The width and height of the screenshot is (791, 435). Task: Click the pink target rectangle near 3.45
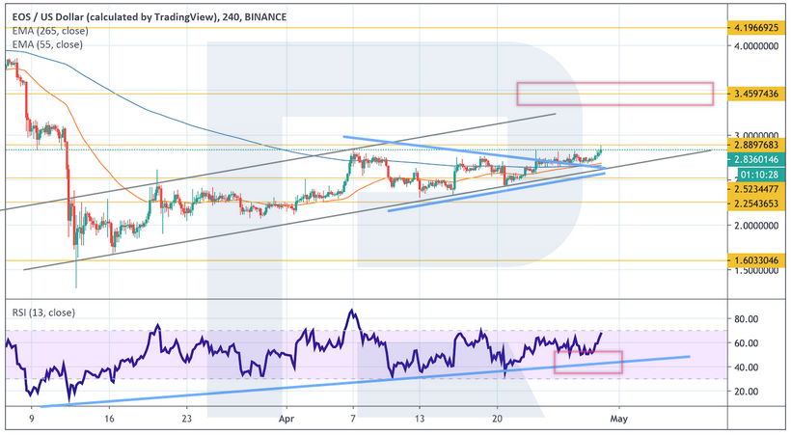point(614,94)
